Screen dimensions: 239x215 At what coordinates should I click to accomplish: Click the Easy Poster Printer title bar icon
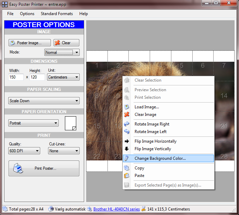5,4
